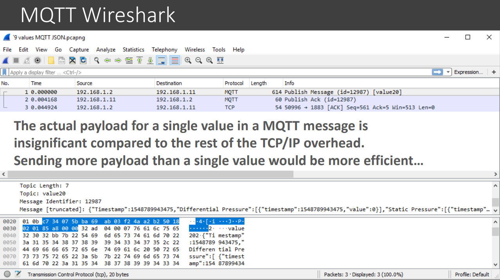The height and width of the screenshot is (280, 500).
Task: Sort packets by the Source column header
Action: [x=115, y=83]
